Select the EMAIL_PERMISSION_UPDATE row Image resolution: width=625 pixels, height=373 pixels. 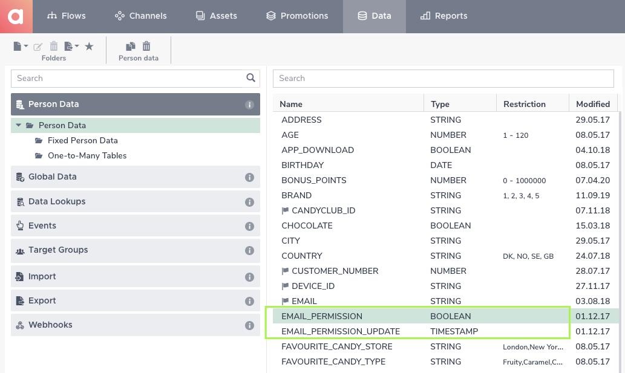[x=446, y=332]
